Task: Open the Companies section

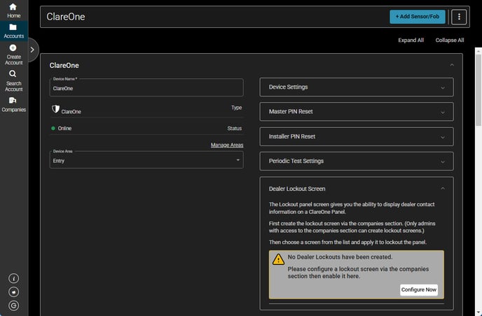Action: pyautogui.click(x=13, y=104)
